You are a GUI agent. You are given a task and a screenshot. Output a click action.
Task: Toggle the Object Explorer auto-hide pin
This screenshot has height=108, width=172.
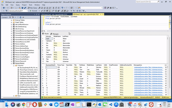pyautogui.click(x=37, y=14)
